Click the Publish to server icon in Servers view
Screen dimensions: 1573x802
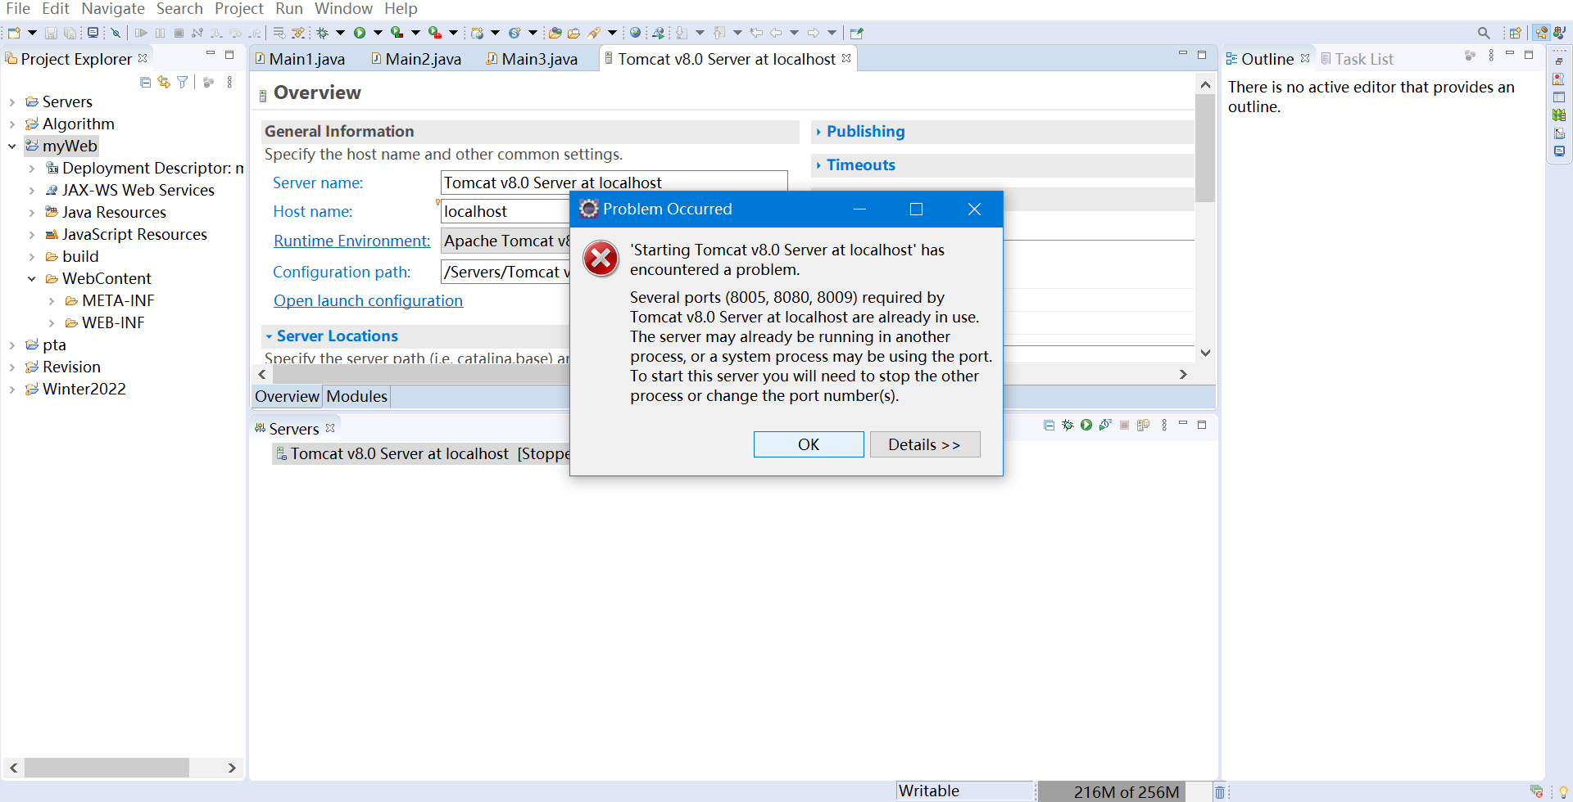coord(1143,425)
